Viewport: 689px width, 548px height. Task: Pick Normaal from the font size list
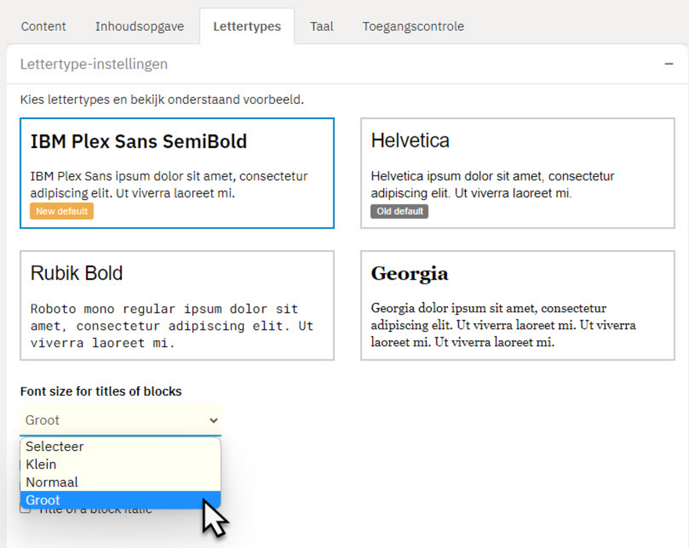click(x=121, y=482)
